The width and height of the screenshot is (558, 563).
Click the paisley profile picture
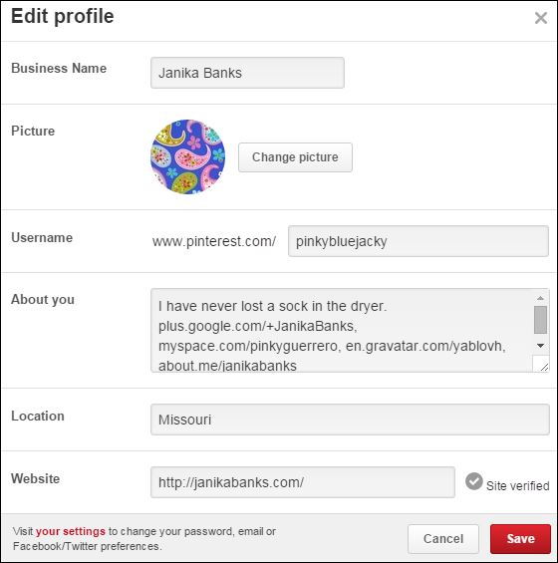point(187,156)
